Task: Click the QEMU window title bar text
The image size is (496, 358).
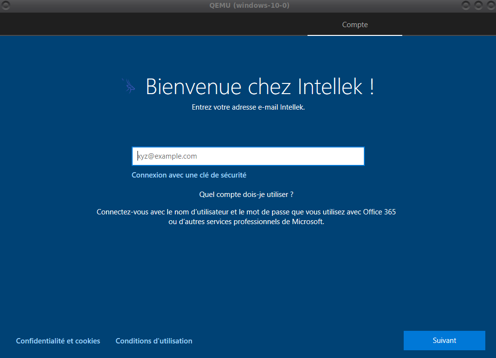Action: pos(249,5)
